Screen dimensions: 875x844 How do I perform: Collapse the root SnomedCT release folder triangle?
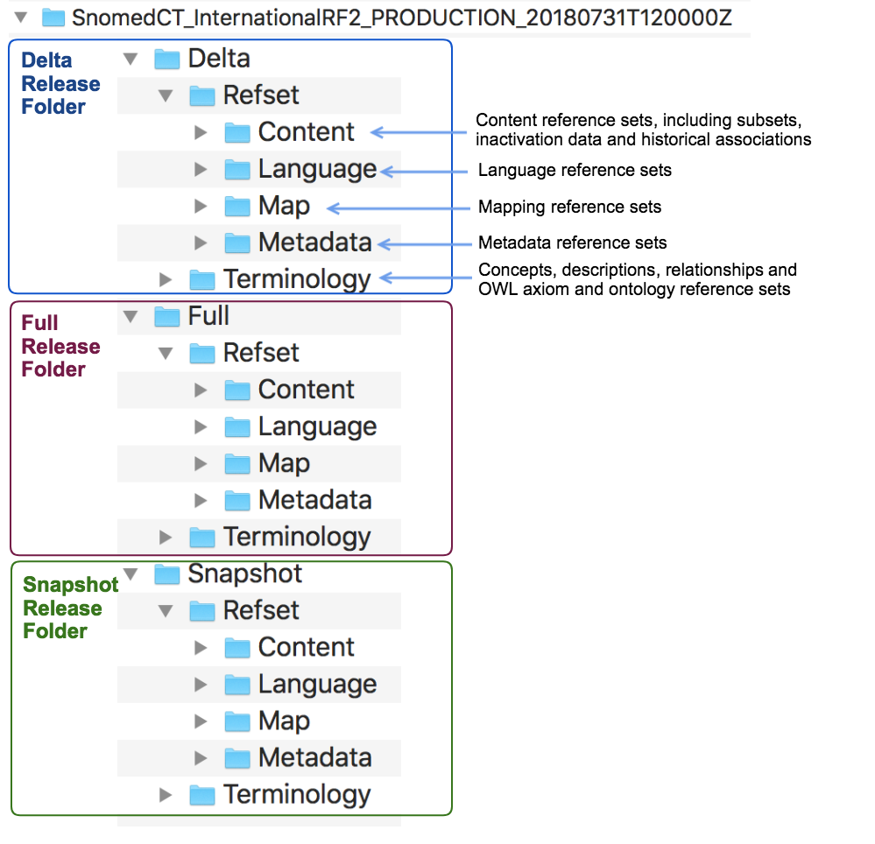(x=21, y=18)
